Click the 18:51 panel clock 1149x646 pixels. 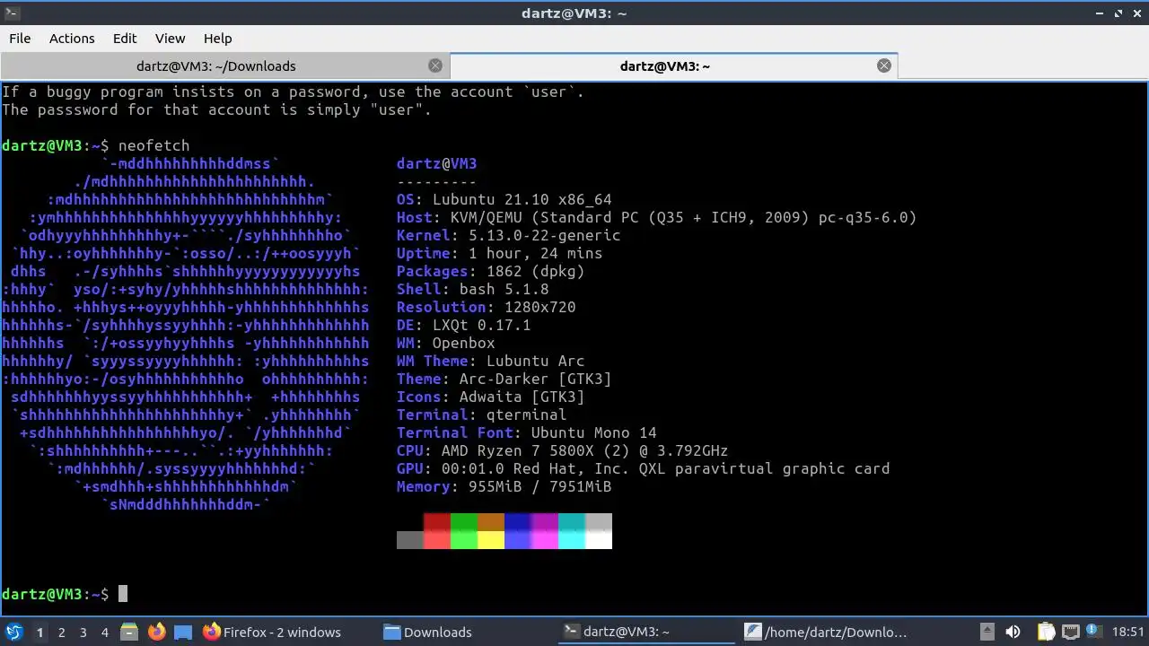click(x=1129, y=632)
